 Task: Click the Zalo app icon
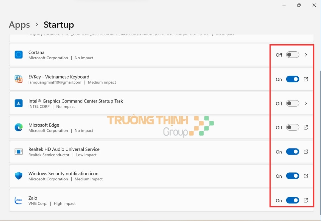(19, 200)
